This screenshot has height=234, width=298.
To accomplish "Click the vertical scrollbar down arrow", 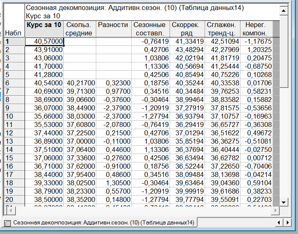I will click(283, 202).
